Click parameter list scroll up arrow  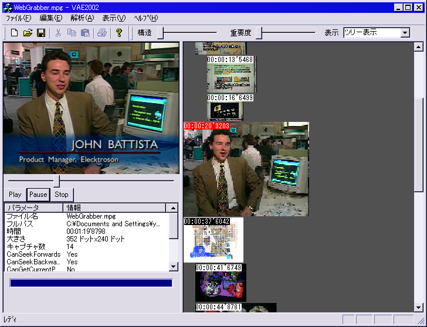[x=173, y=208]
